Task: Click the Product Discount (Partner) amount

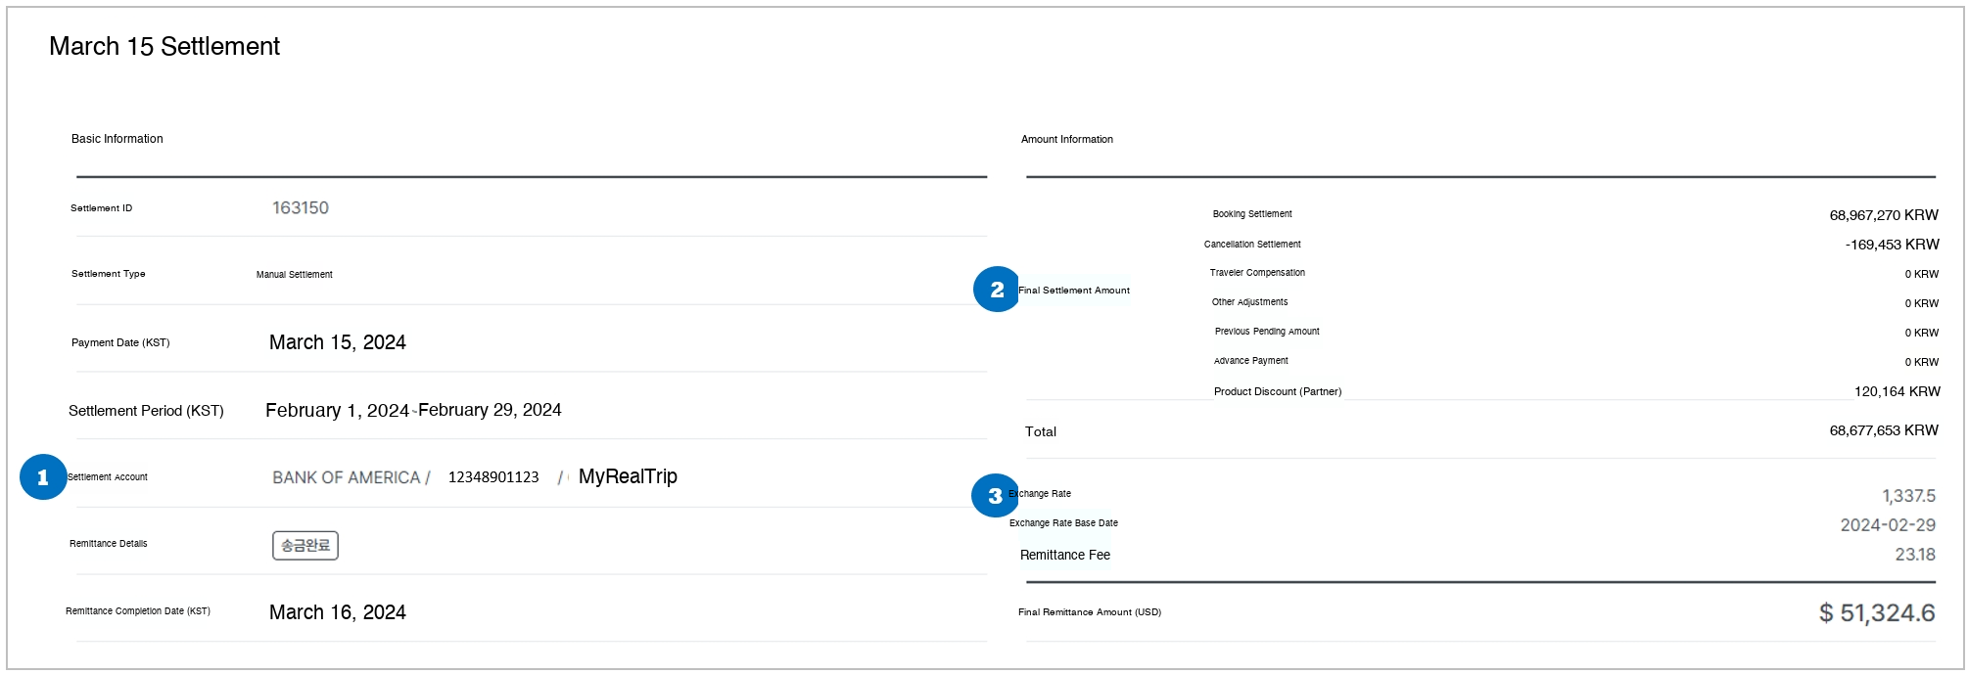Action: pos(1897,391)
